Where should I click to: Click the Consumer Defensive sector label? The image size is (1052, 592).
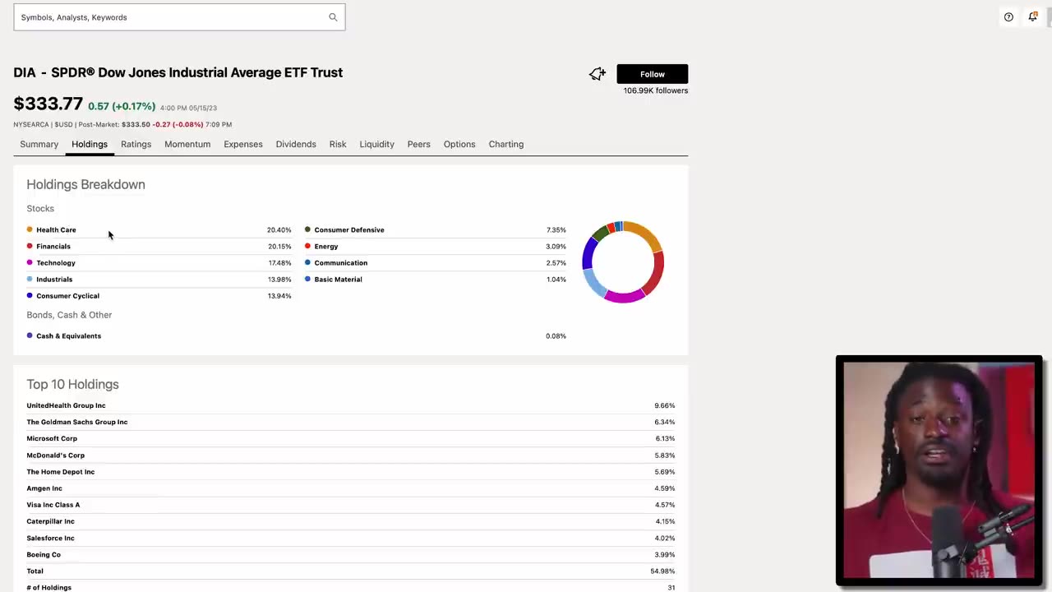[349, 230]
